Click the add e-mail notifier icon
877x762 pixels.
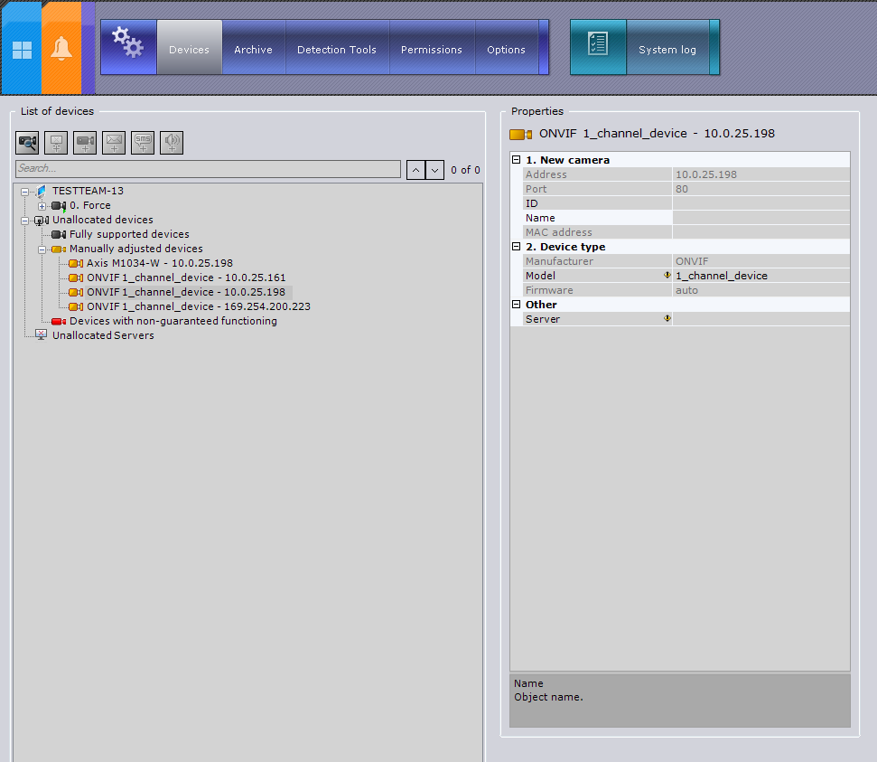114,142
